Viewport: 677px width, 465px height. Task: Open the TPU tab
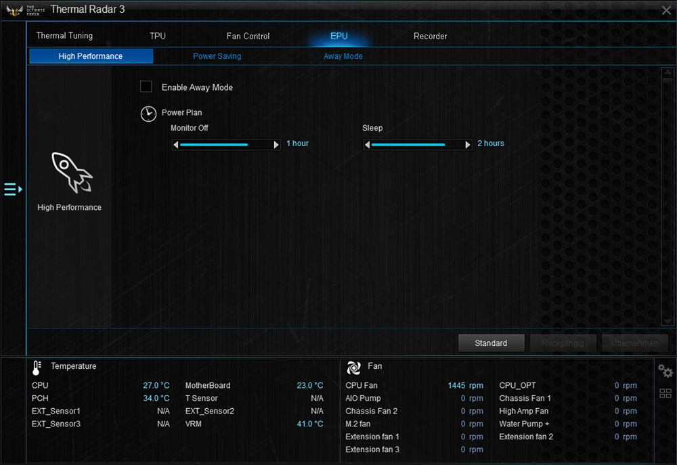click(158, 37)
